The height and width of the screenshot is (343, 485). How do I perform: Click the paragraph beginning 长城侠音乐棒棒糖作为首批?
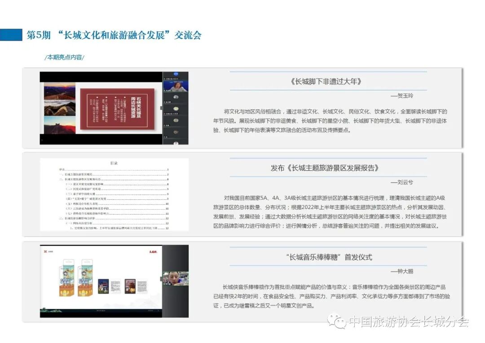point(331,296)
